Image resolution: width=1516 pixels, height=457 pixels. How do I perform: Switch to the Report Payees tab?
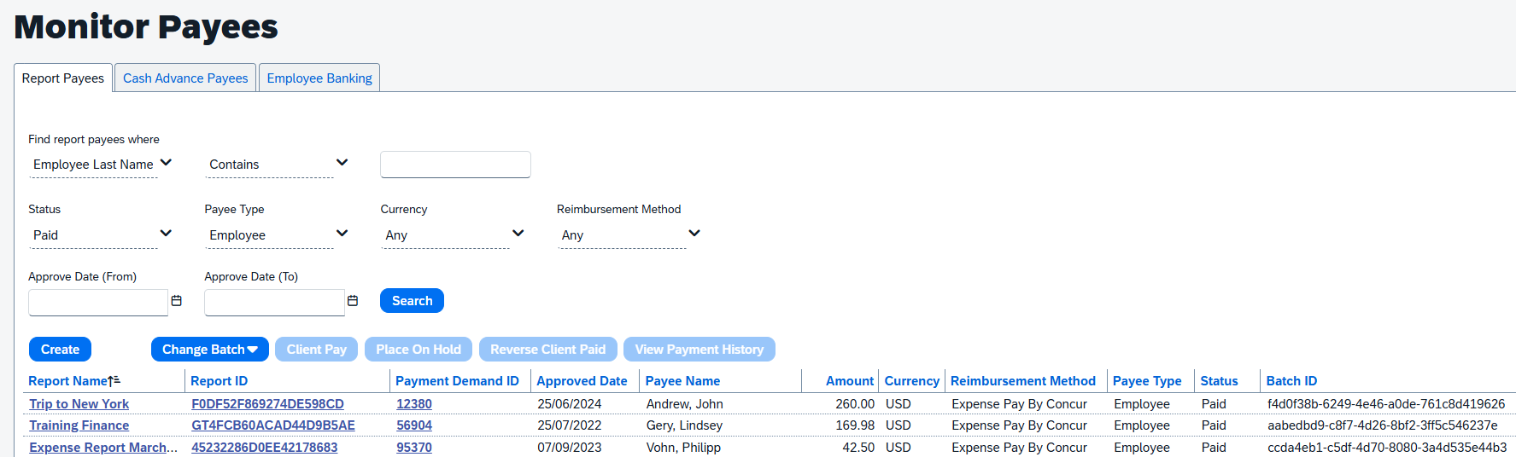[63, 78]
